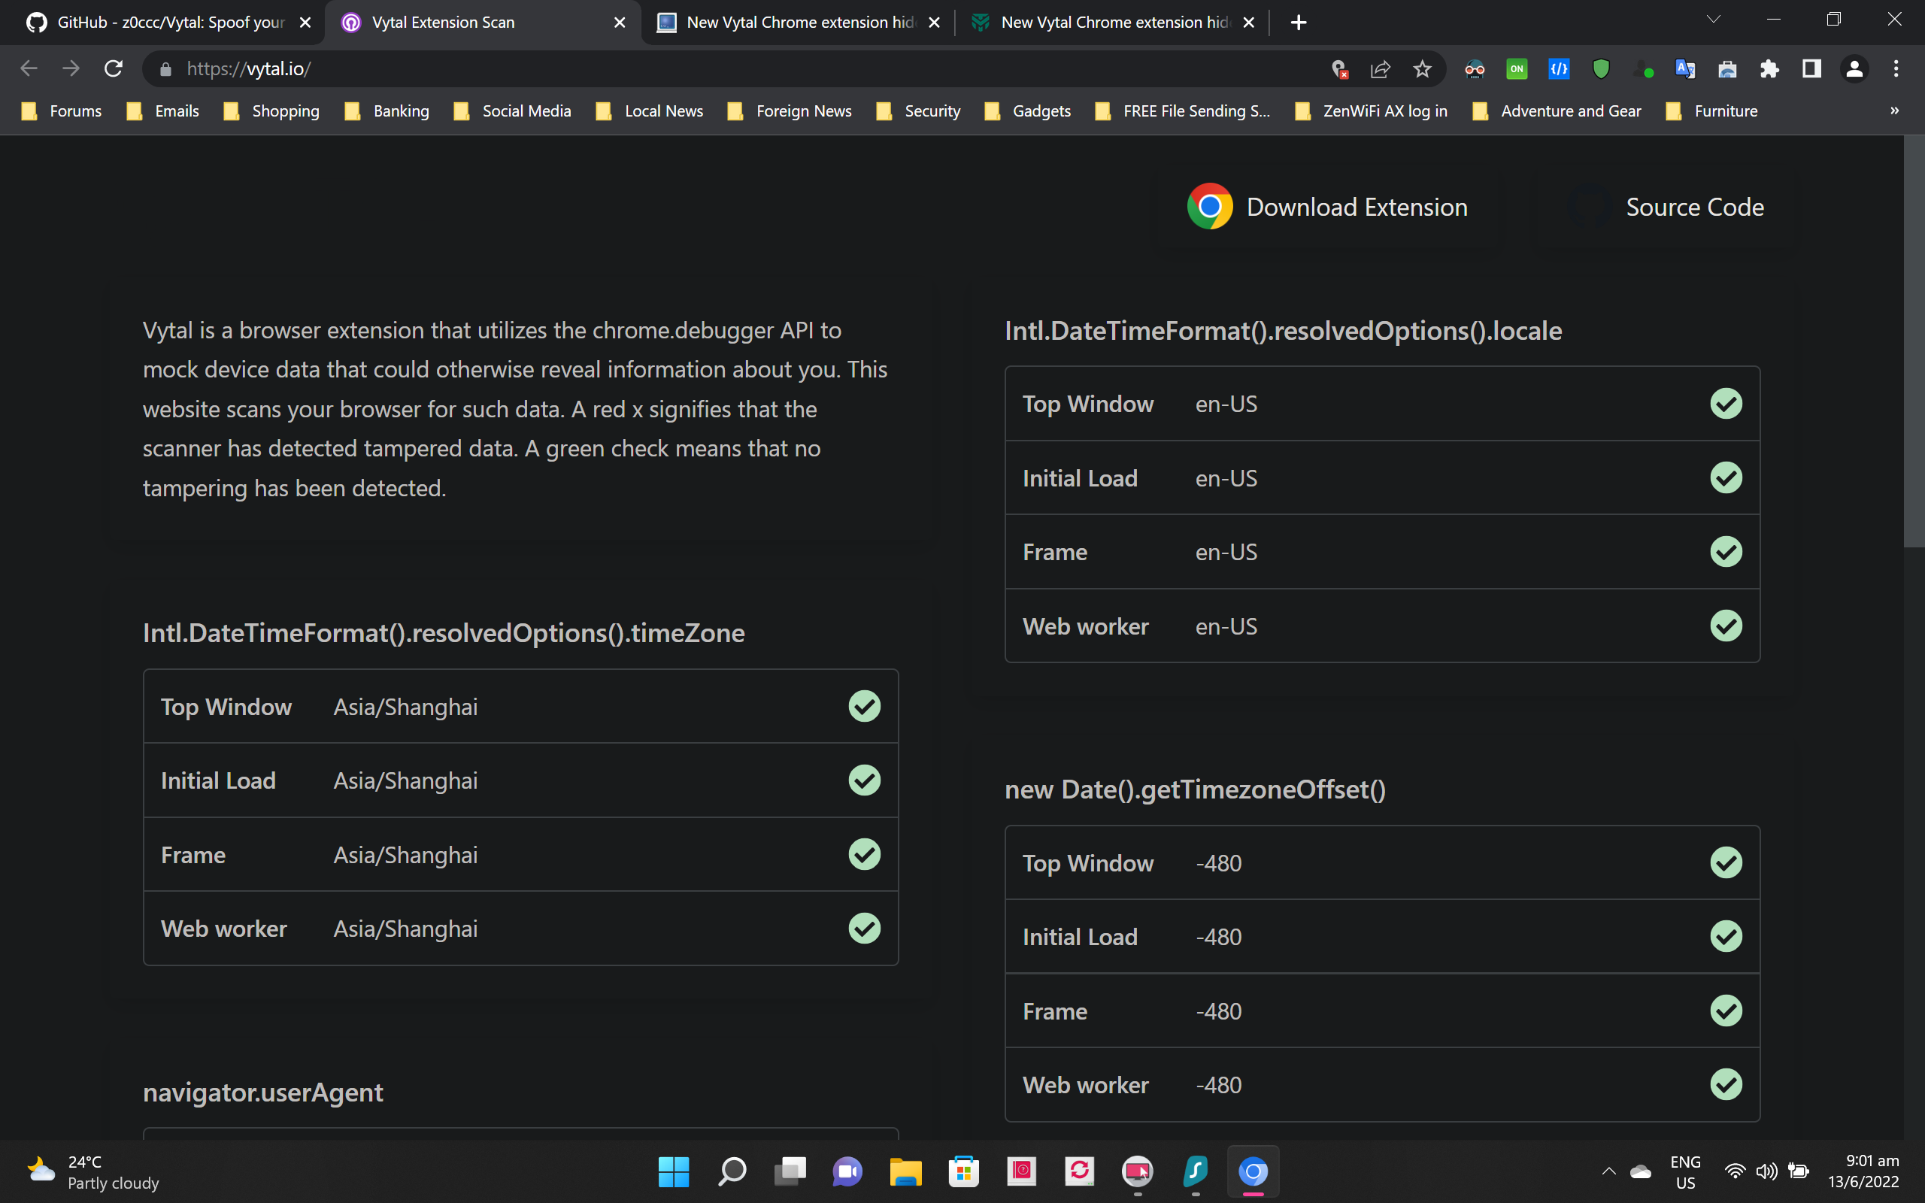Click the share page icon in address bar

tap(1380, 69)
